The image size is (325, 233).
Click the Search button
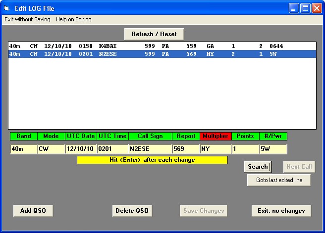(258, 167)
